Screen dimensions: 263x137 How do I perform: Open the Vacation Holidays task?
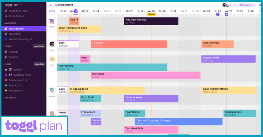click(x=129, y=44)
